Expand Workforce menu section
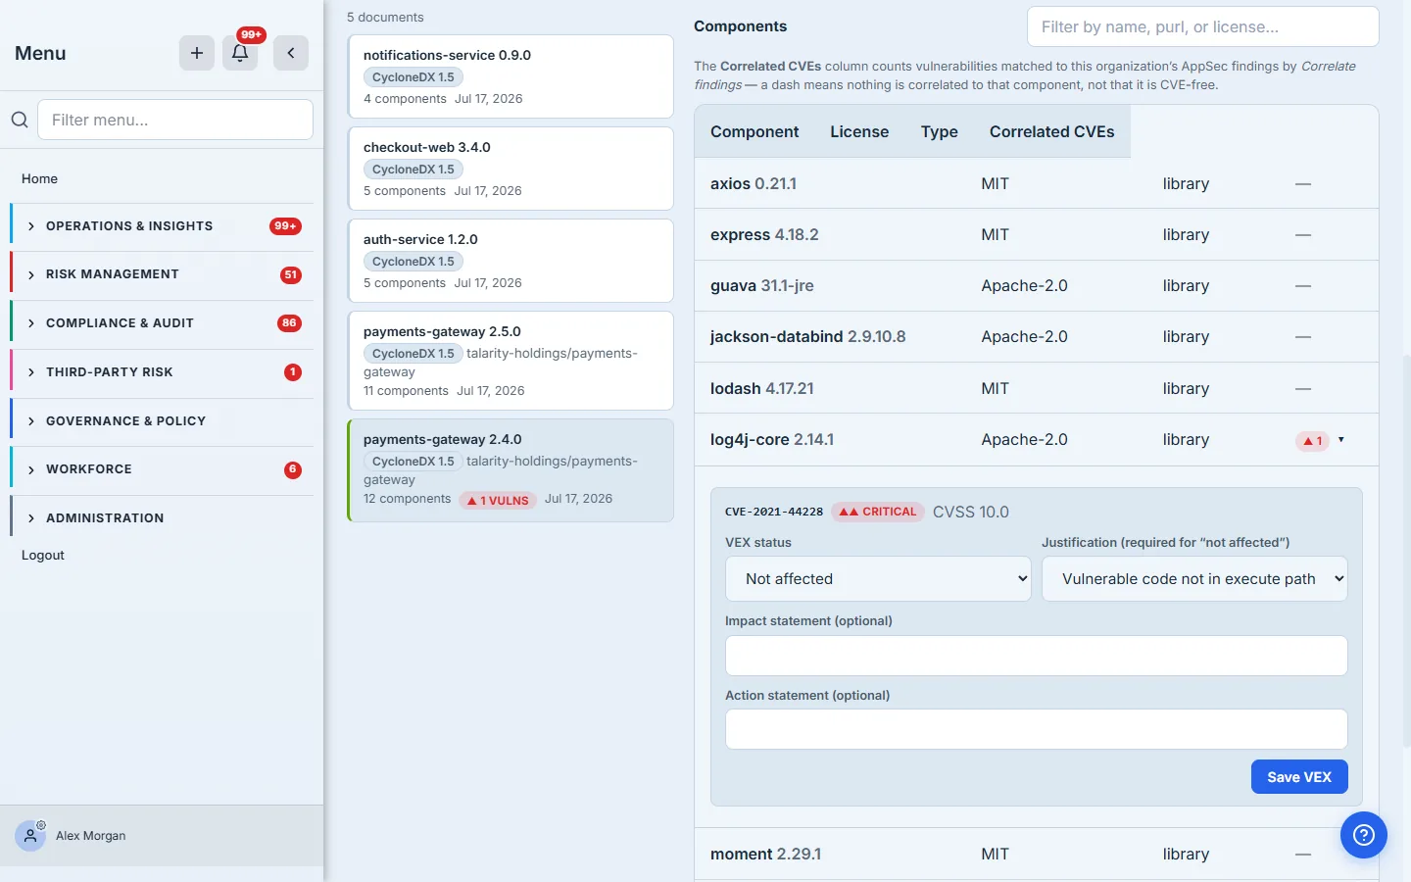Viewport: 1411px width, 882px height. (x=163, y=469)
